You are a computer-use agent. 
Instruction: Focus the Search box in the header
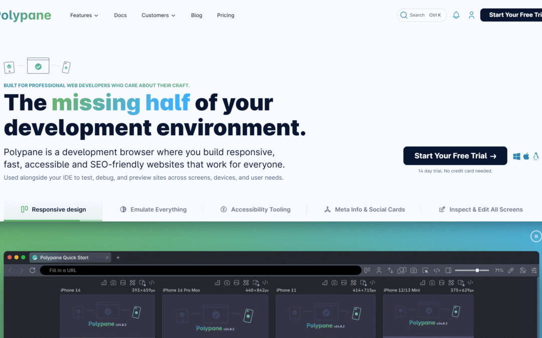click(422, 15)
